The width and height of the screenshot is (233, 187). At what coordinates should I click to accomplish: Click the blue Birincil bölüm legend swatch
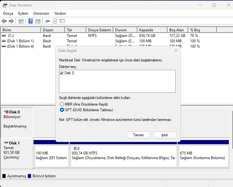coord(29,176)
